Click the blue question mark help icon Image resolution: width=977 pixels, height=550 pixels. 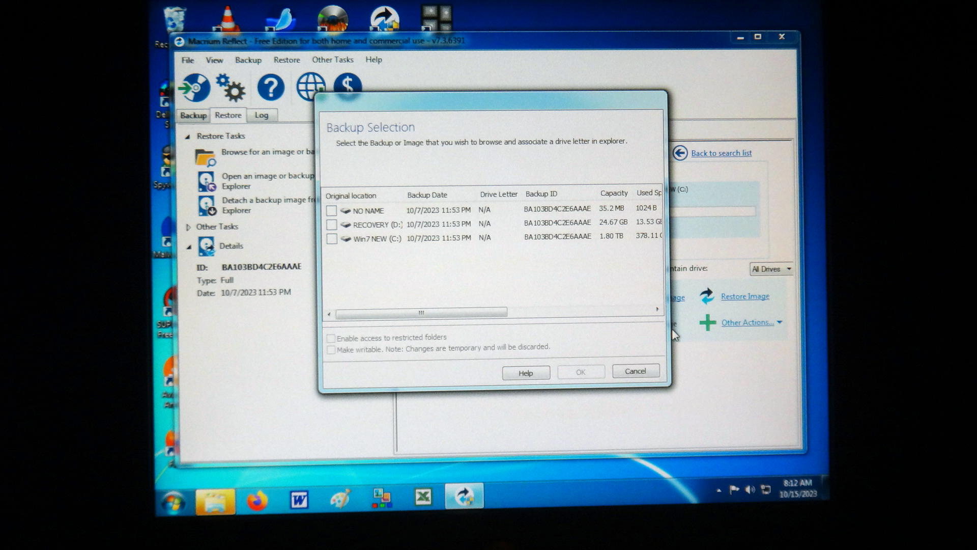(x=271, y=87)
